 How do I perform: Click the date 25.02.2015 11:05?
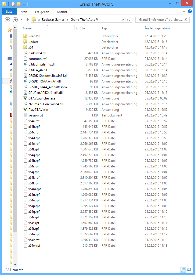pos(156,178)
